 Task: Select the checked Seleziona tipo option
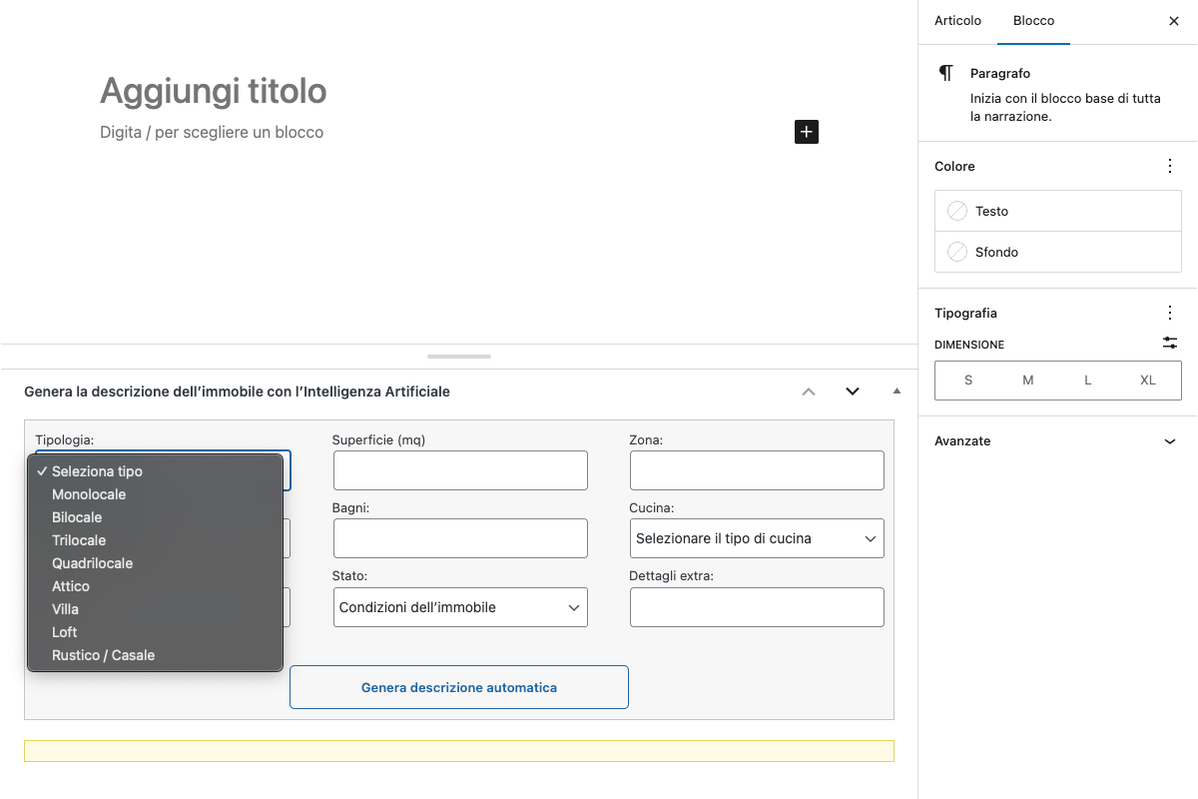(155, 471)
